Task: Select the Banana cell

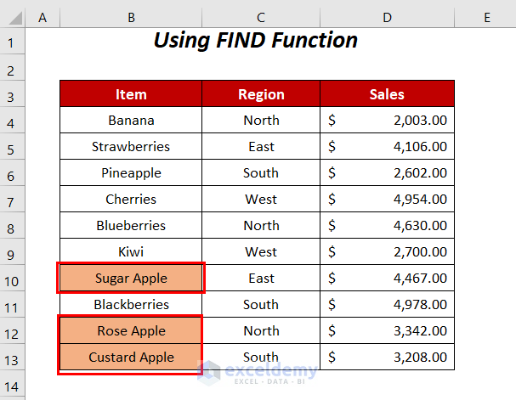Action: click(x=131, y=120)
